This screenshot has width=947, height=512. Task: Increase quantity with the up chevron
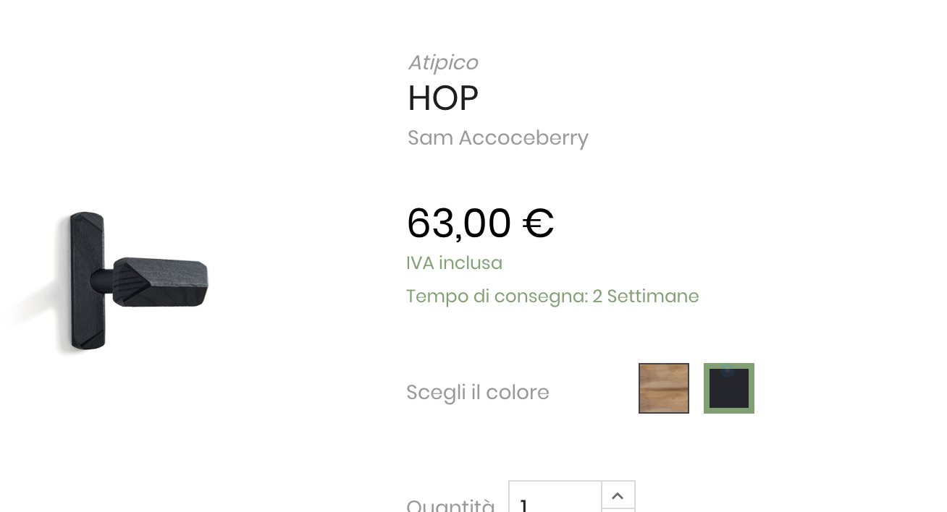click(x=618, y=495)
